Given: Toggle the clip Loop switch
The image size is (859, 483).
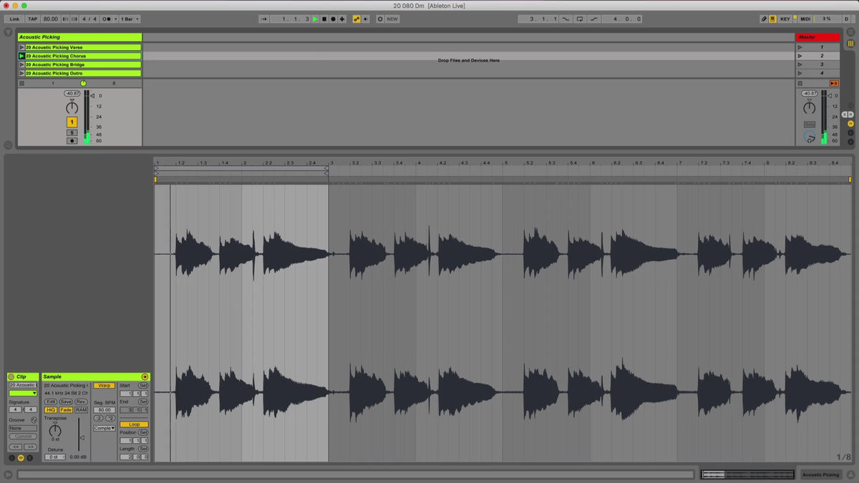Looking at the screenshot, I should click(134, 424).
